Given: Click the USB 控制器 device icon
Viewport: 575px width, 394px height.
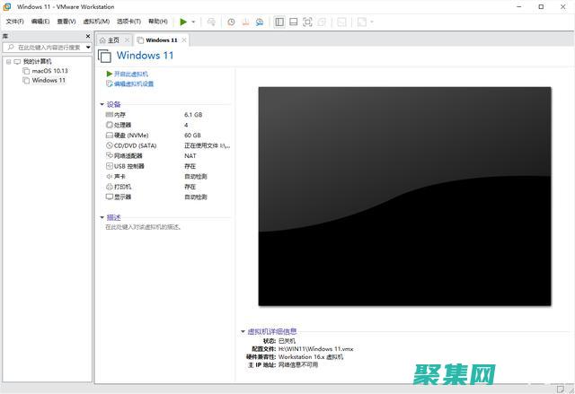Looking at the screenshot, I should [x=110, y=166].
